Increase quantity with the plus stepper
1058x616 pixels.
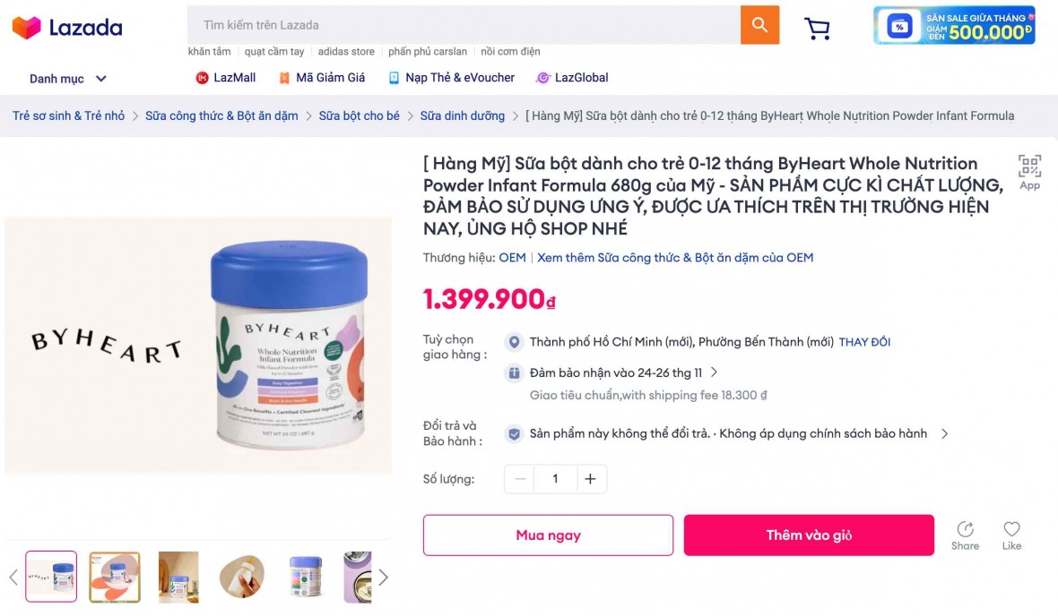(591, 479)
